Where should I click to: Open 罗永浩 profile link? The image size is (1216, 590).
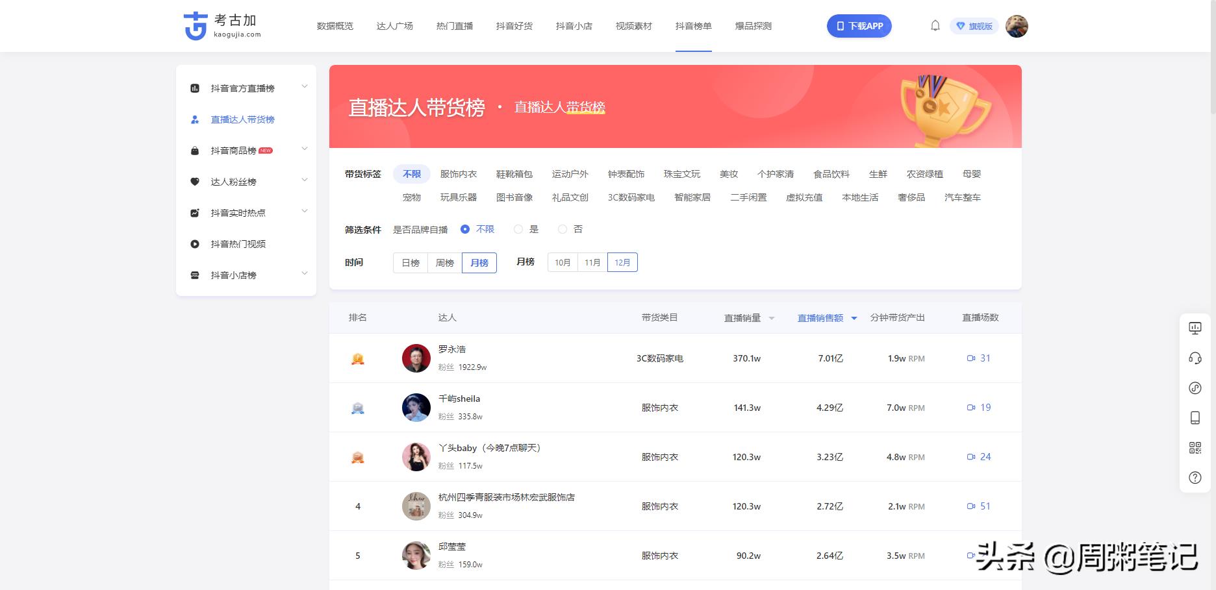tap(452, 349)
